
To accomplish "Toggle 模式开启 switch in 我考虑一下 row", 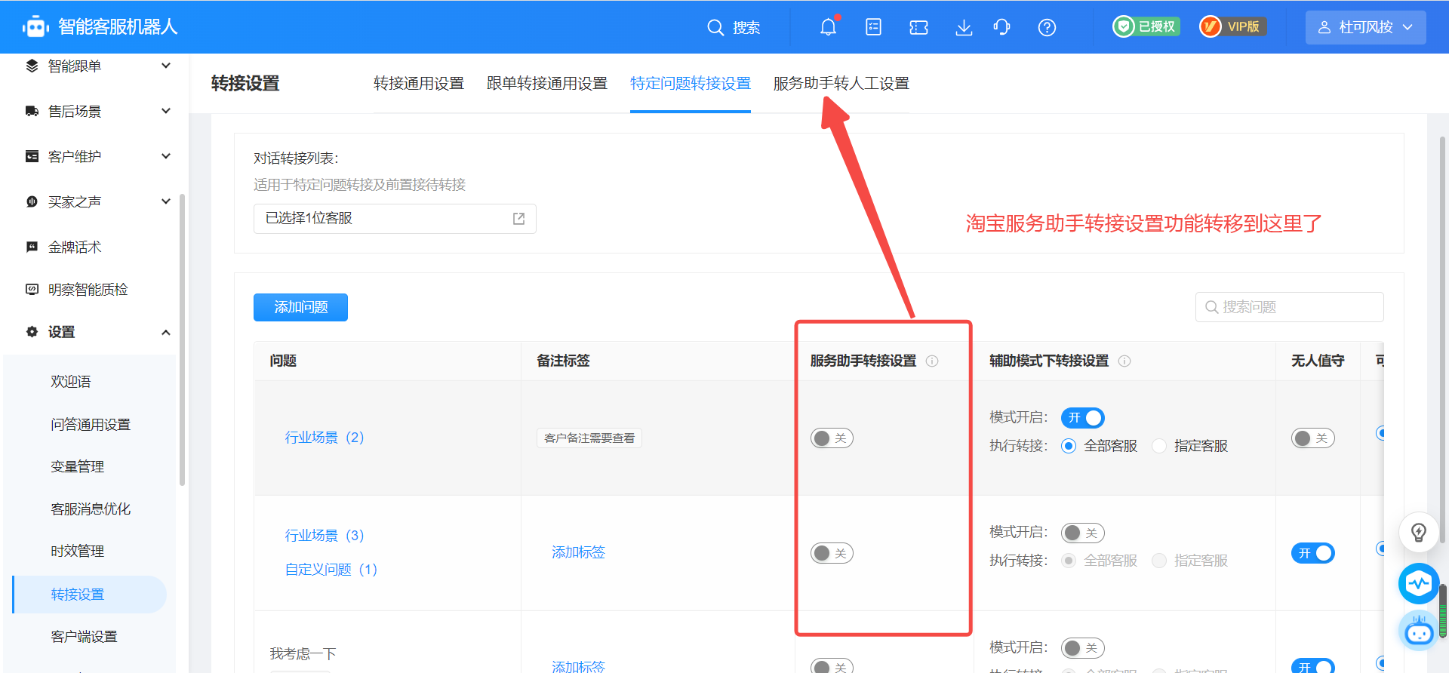I will pos(1082,648).
